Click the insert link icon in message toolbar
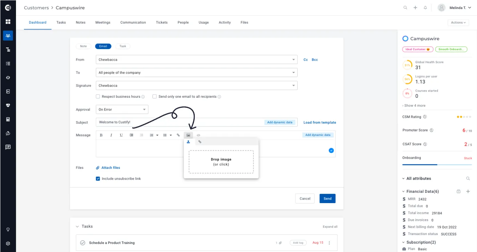 pyautogui.click(x=178, y=135)
